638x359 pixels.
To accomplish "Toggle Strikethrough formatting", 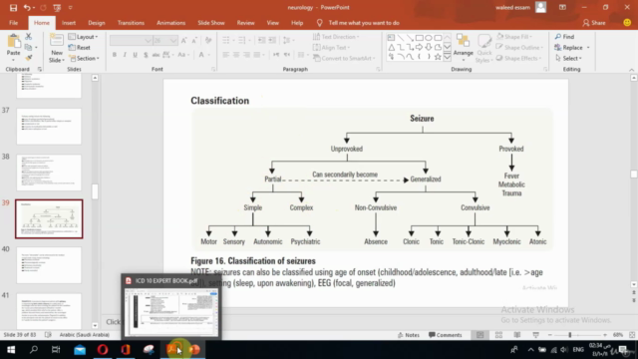I will (x=156, y=55).
